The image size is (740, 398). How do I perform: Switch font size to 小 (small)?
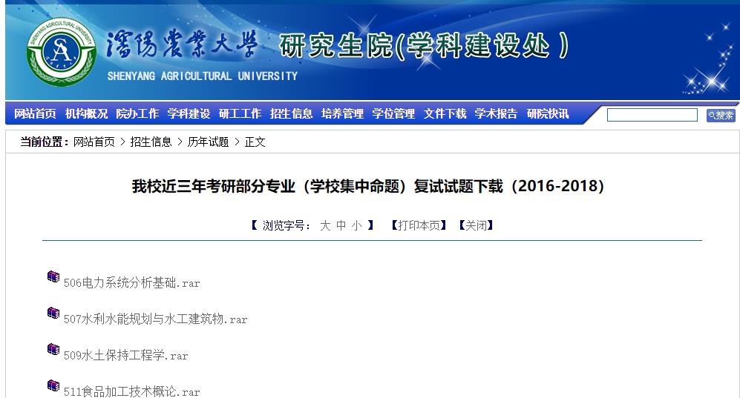357,225
